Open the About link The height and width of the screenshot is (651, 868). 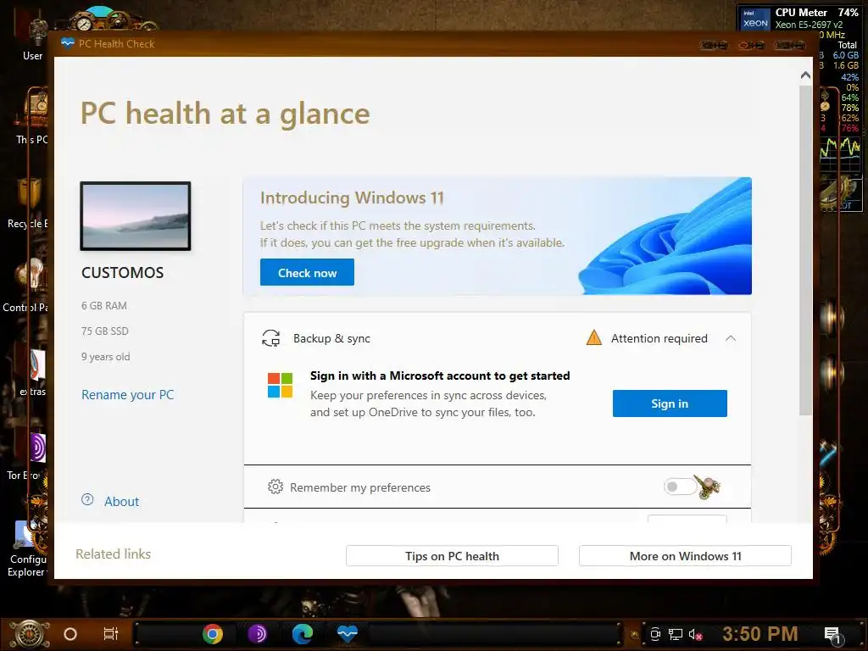[x=122, y=502]
